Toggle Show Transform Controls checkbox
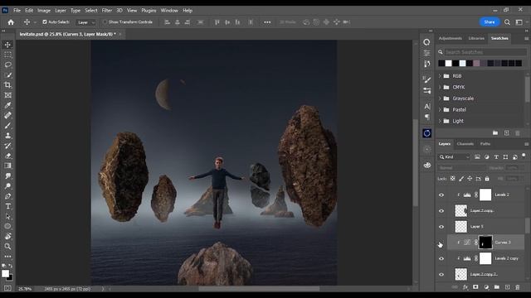The width and height of the screenshot is (531, 298). [105, 22]
